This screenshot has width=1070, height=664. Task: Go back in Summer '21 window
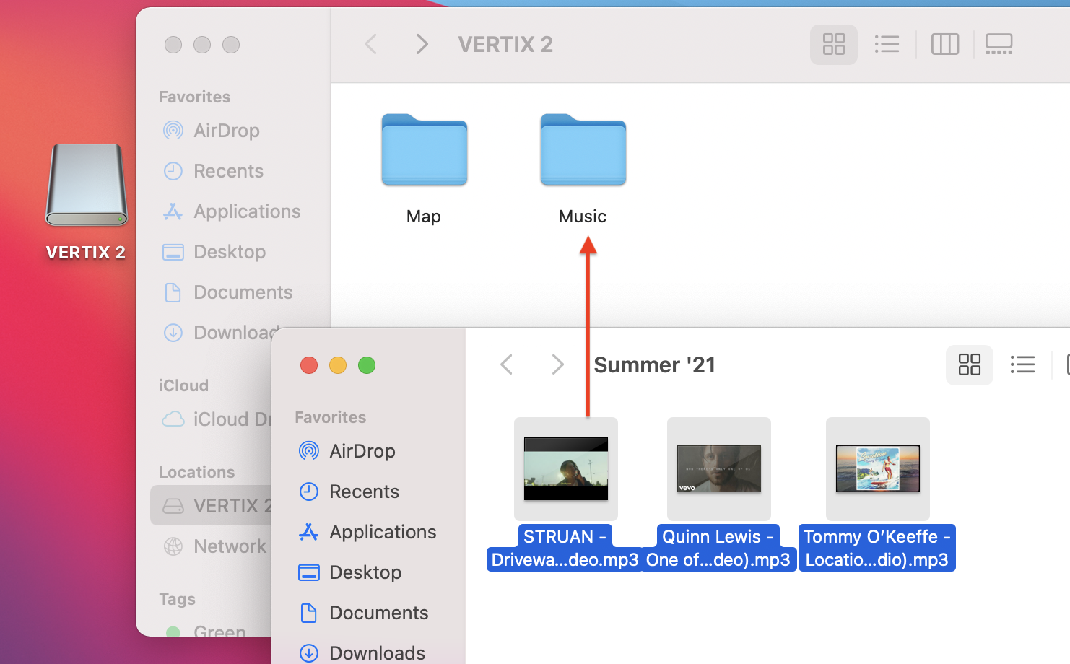(507, 364)
